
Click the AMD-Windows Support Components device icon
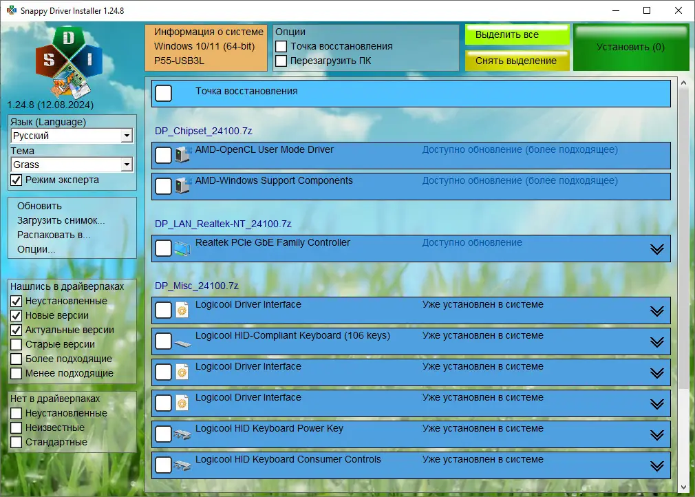[184, 186]
